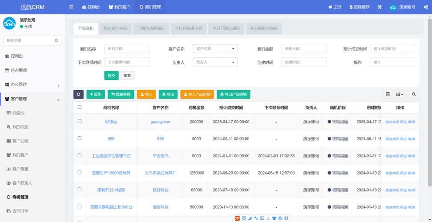Click the IME skin t-shirt icon
The width and height of the screenshot is (432, 222).
[x=274, y=218]
